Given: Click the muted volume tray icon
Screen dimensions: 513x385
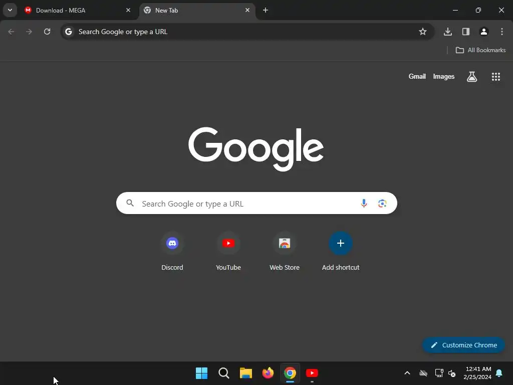Looking at the screenshot, I should pos(452,373).
